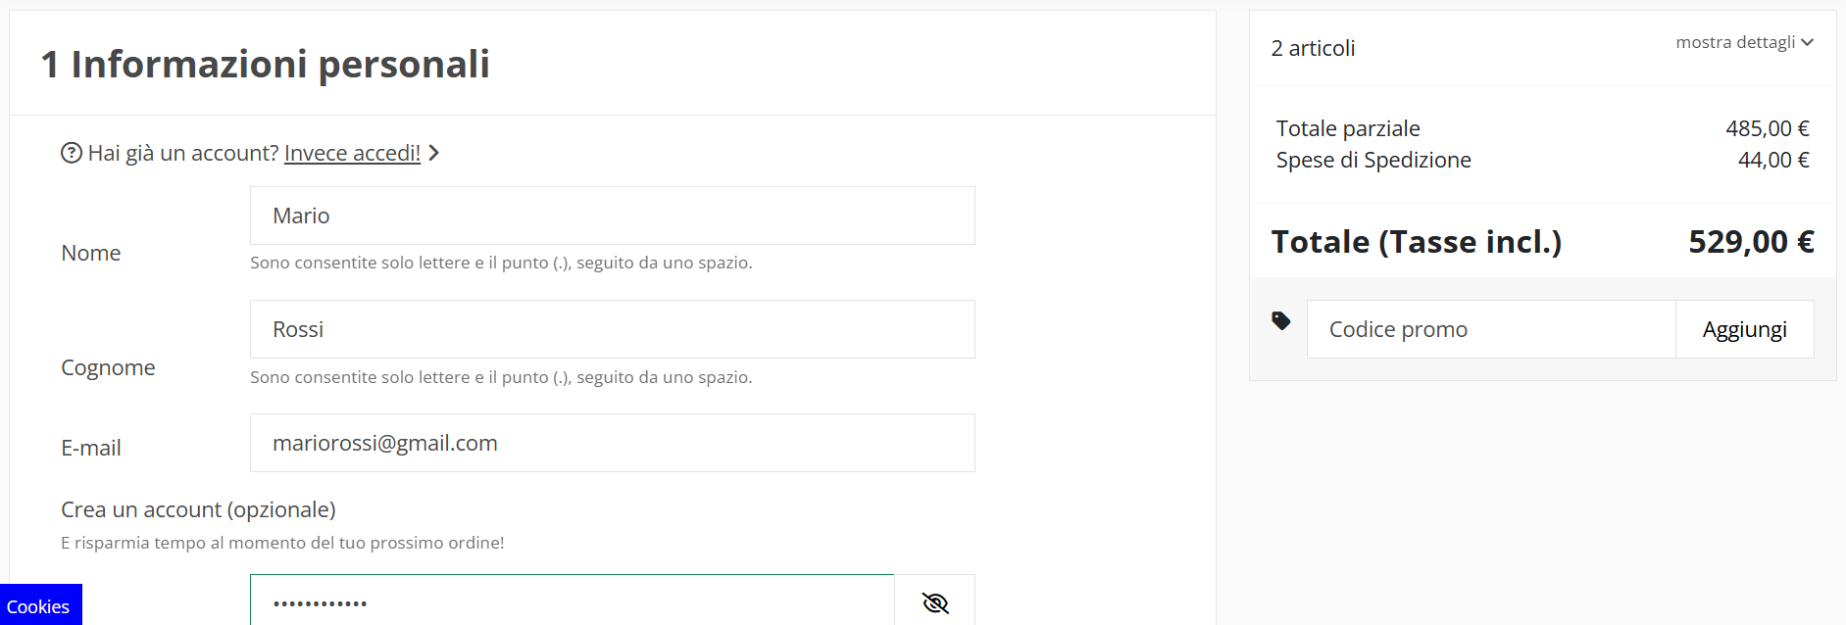This screenshot has height=625, width=1846.
Task: Click the Aggiungi promo button
Action: pos(1744,329)
